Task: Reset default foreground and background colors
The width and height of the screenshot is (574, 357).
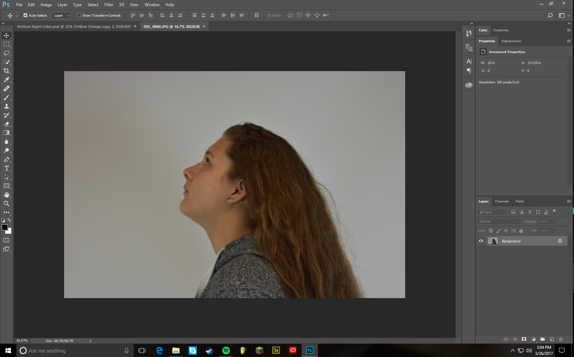Action: click(3, 221)
